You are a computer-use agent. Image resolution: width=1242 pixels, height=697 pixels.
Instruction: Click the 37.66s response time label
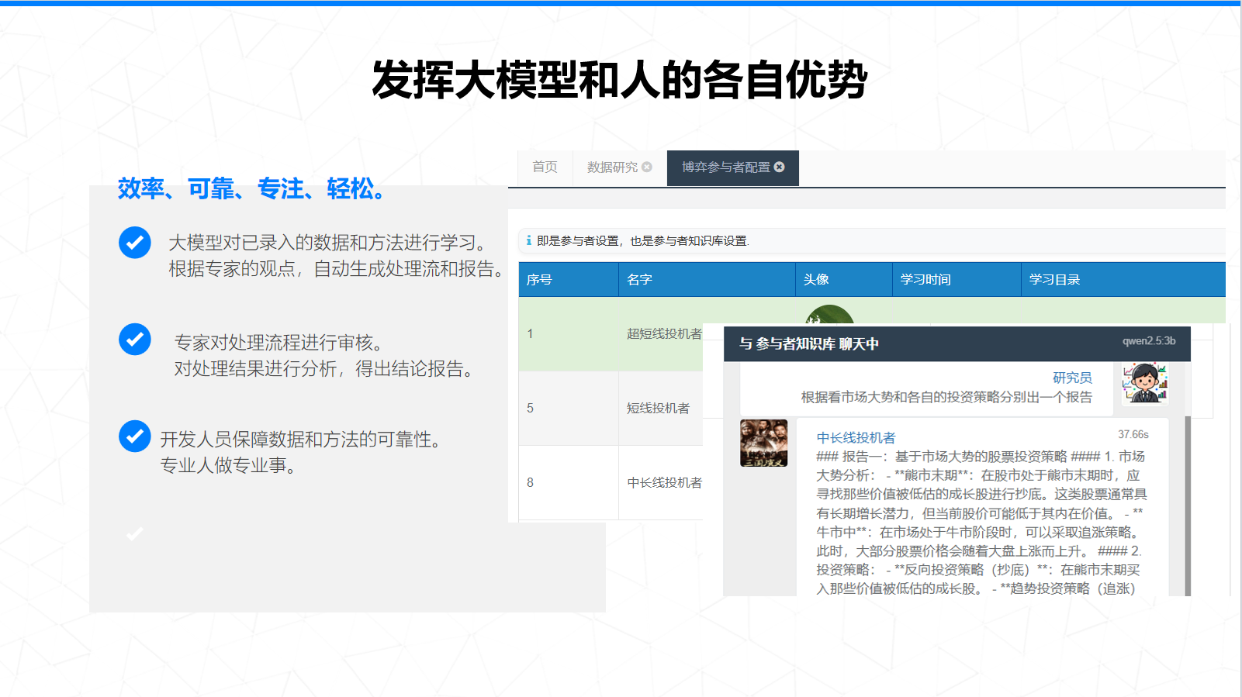(x=1133, y=434)
